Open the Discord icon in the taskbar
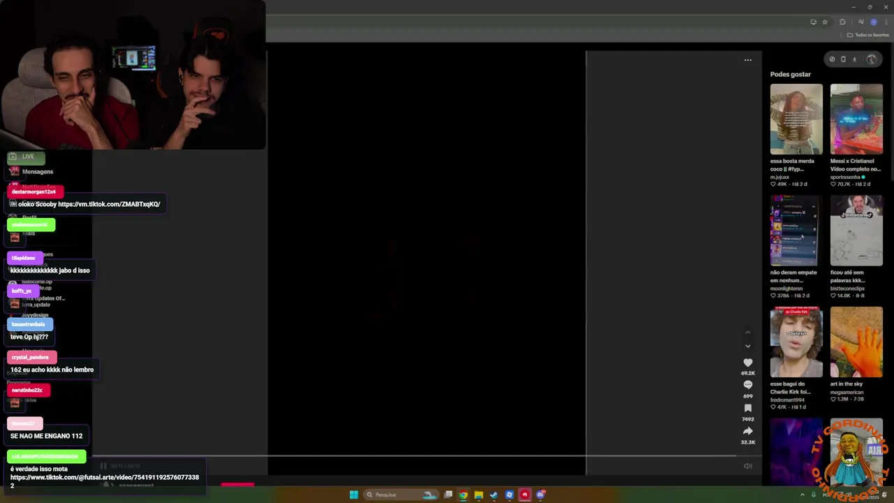This screenshot has width=894, height=503. tap(540, 495)
